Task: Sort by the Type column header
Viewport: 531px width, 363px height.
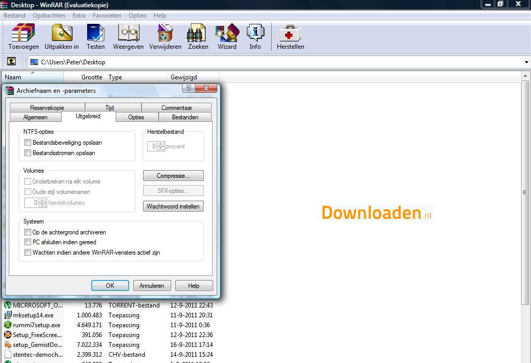Action: coord(136,77)
